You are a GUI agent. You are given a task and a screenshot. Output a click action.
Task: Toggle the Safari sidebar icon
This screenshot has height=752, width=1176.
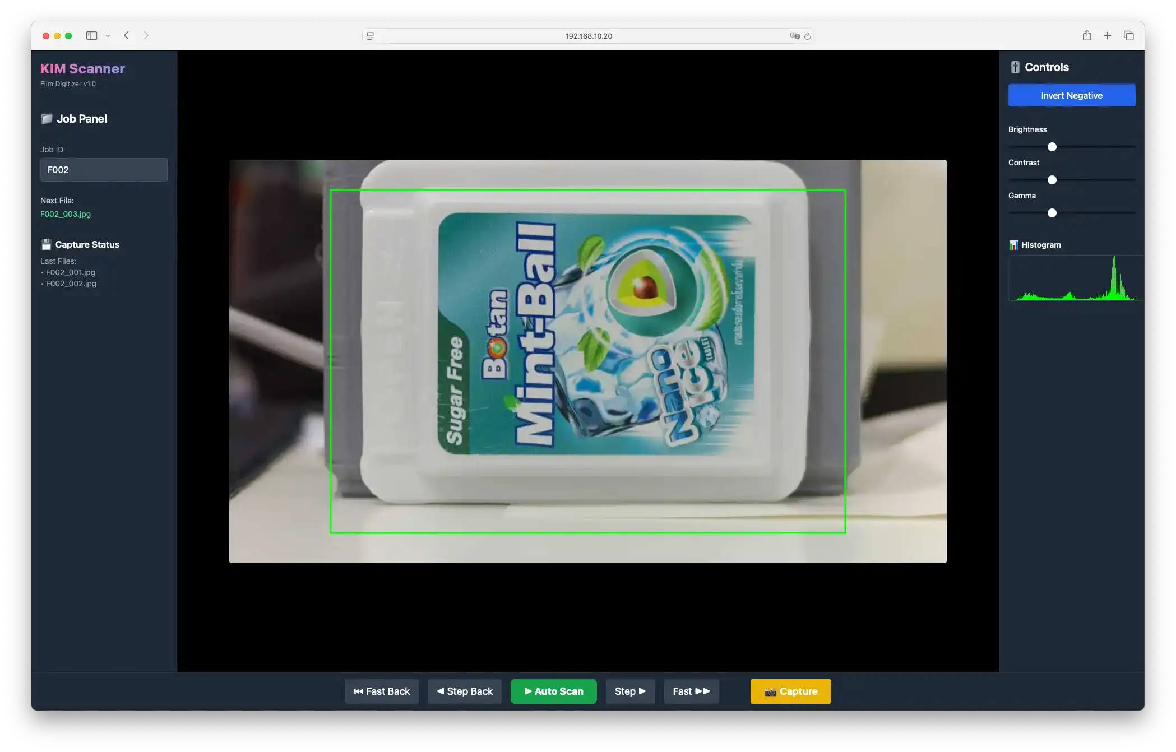91,35
